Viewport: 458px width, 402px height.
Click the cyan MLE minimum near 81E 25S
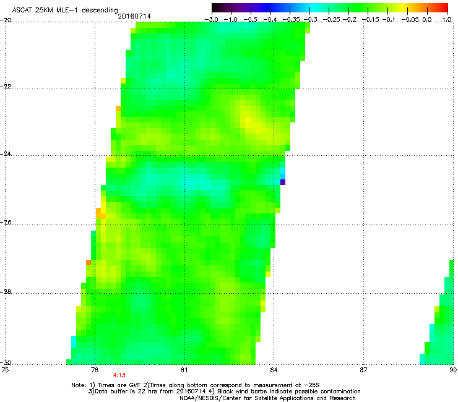191,181
